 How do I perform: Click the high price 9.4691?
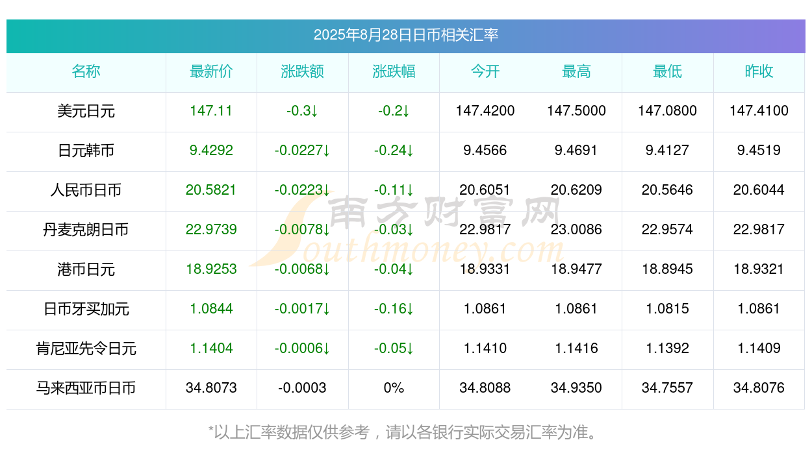pyautogui.click(x=576, y=151)
